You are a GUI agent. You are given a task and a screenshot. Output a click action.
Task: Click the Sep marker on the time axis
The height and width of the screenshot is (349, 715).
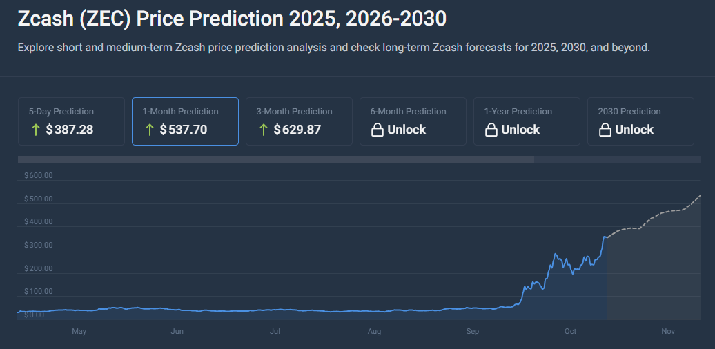tap(472, 332)
